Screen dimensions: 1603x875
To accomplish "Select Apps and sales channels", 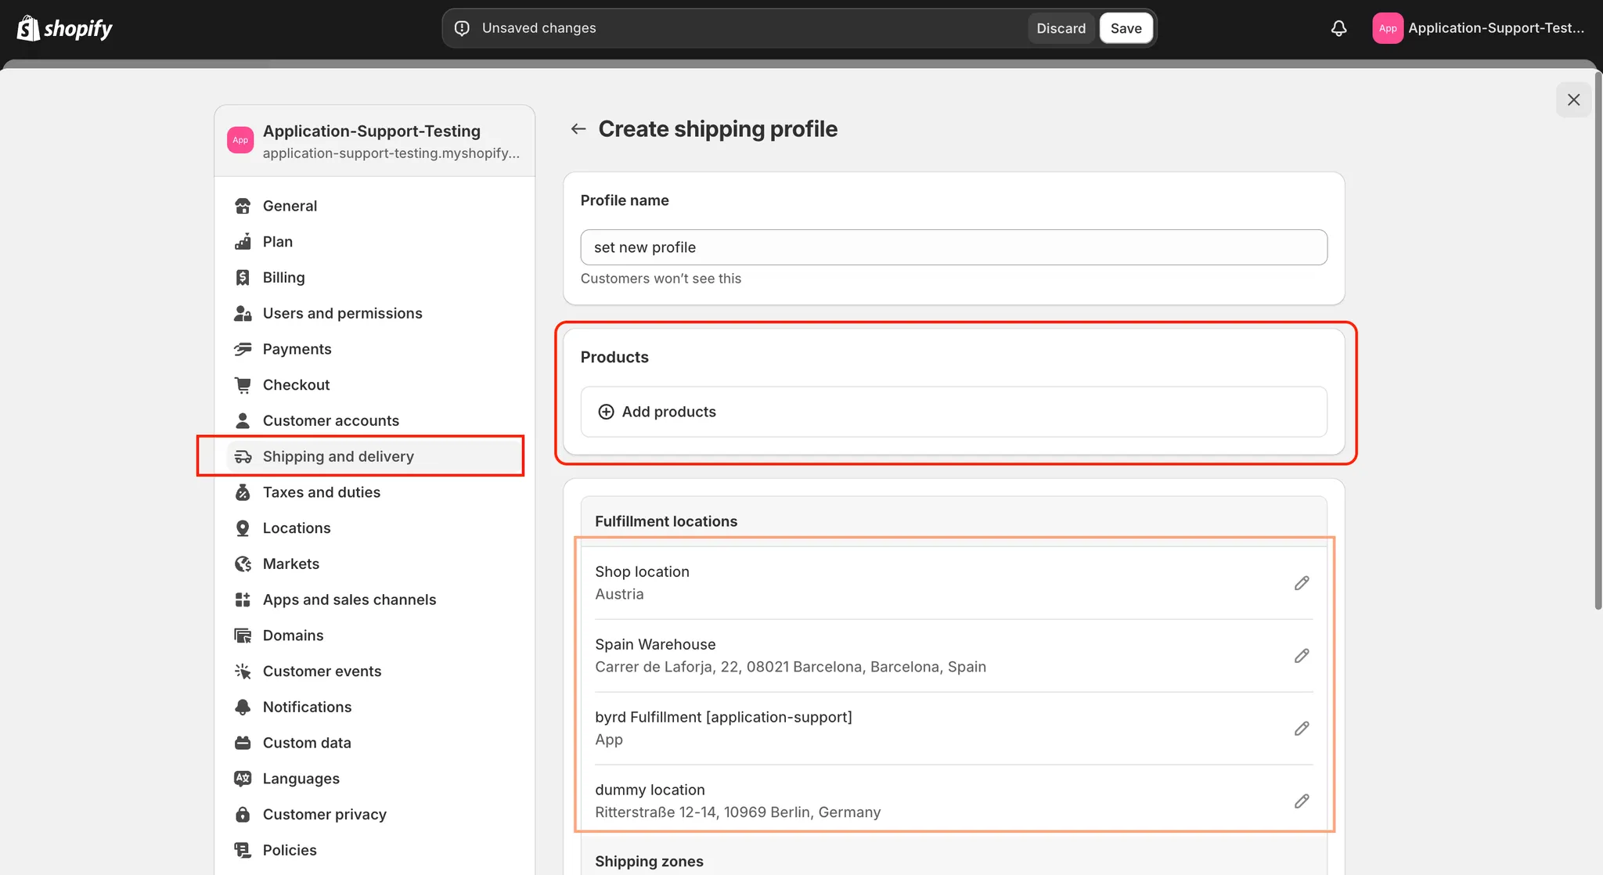I will click(x=349, y=600).
